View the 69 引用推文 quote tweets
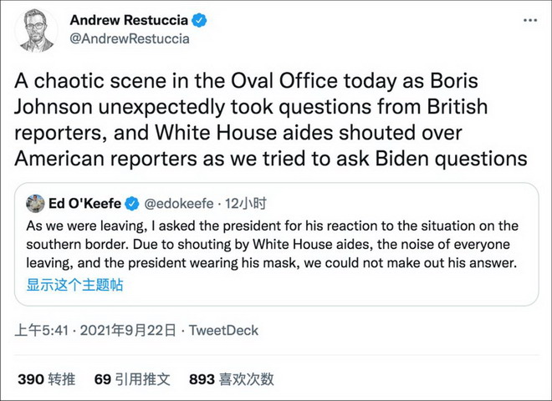The image size is (552, 401). point(132,379)
